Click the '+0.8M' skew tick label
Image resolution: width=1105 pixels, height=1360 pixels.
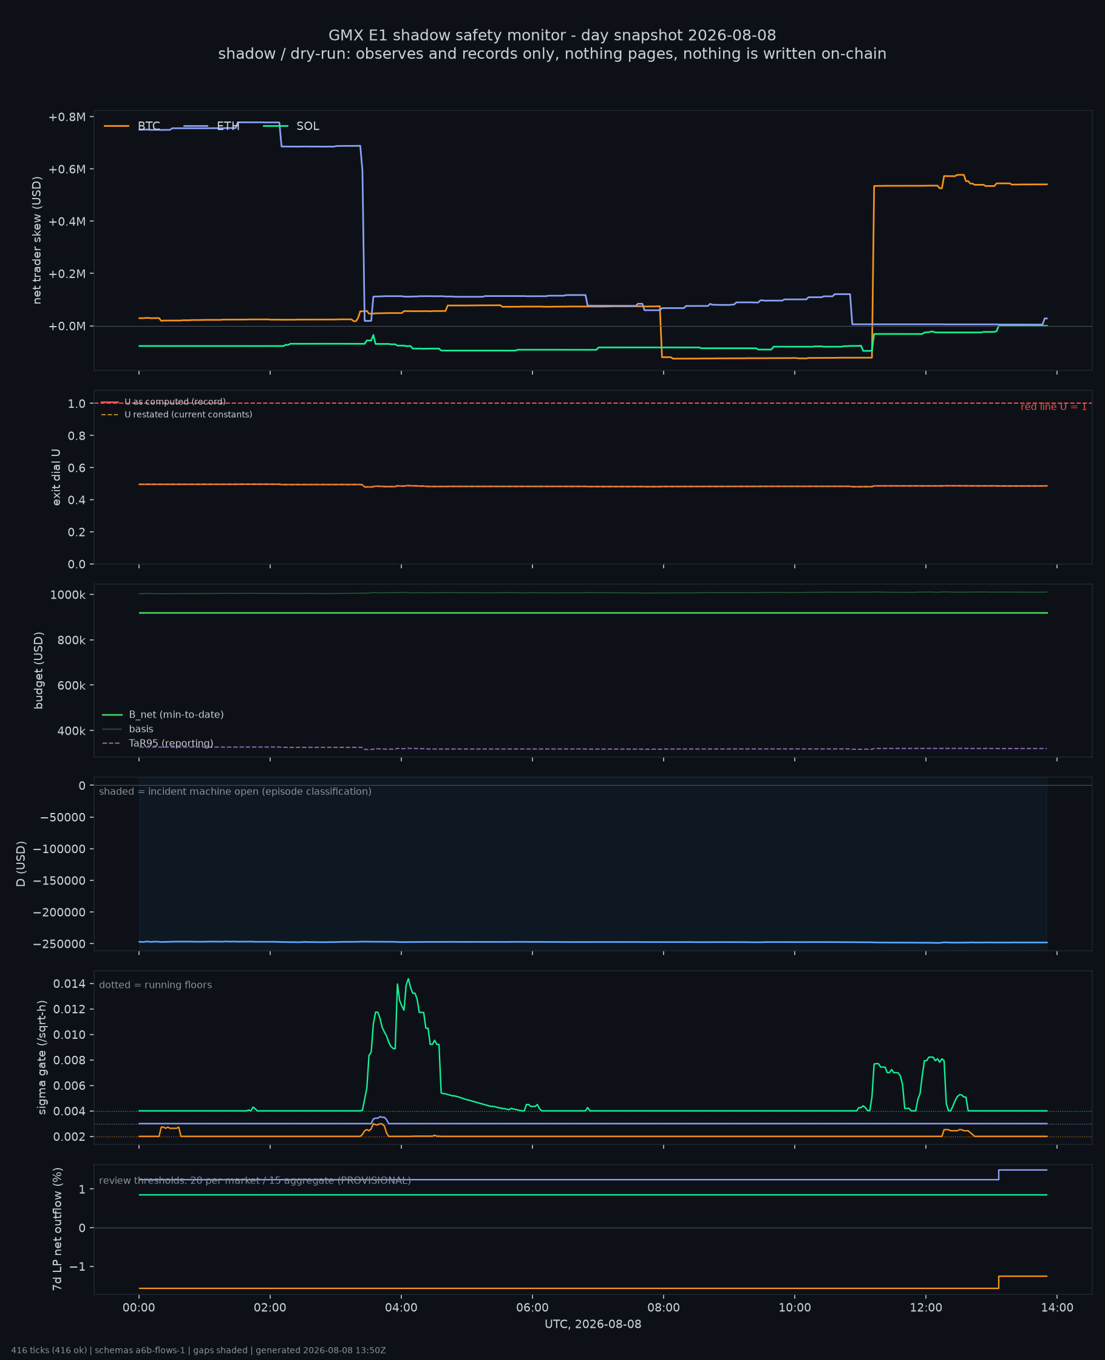pyautogui.click(x=67, y=117)
